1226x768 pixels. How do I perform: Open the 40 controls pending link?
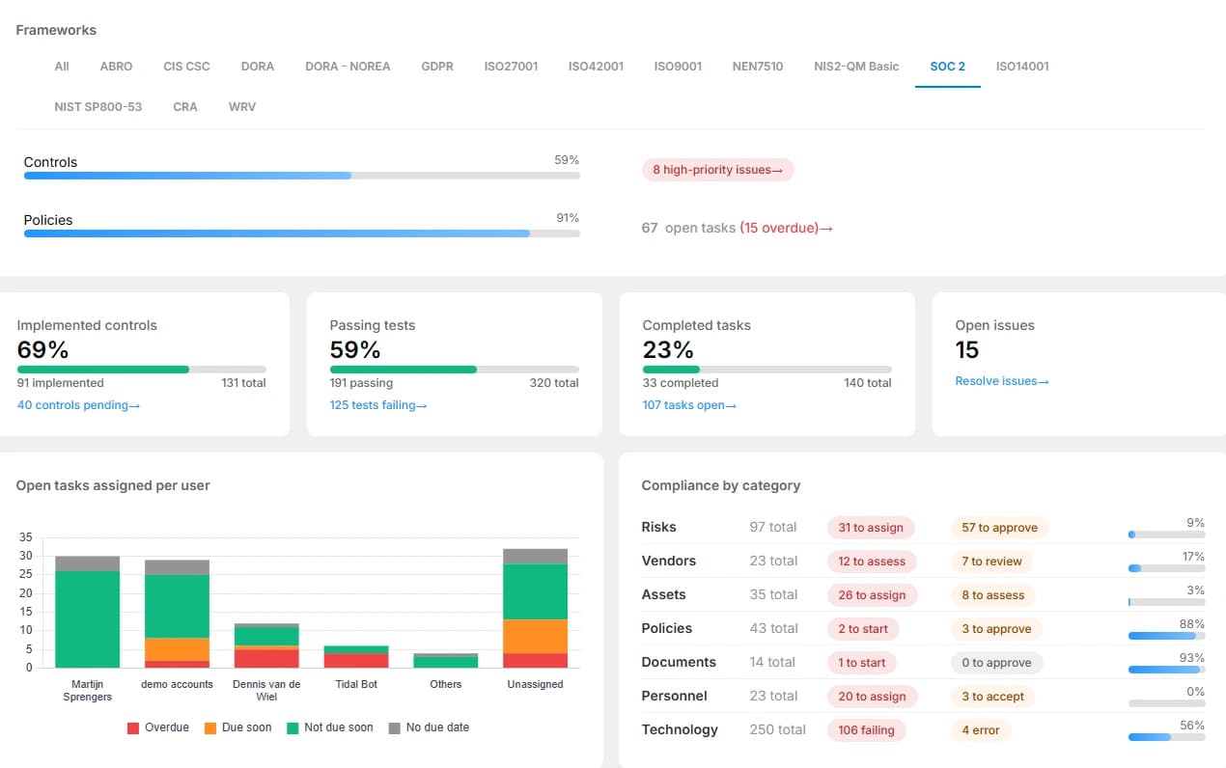point(78,405)
